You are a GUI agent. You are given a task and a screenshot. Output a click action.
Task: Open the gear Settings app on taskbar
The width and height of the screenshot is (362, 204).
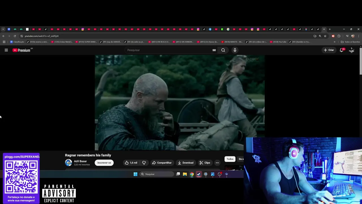click(x=206, y=174)
